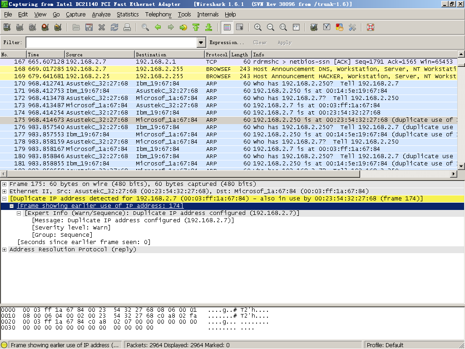Image resolution: width=465 pixels, height=349 pixels.
Task: Click packet list vertical scrollbar down arrow
Action: [x=461, y=166]
